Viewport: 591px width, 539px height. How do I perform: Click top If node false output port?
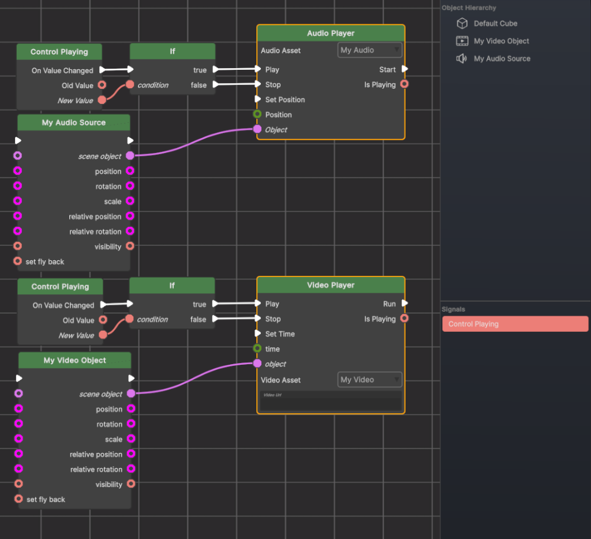pos(216,84)
